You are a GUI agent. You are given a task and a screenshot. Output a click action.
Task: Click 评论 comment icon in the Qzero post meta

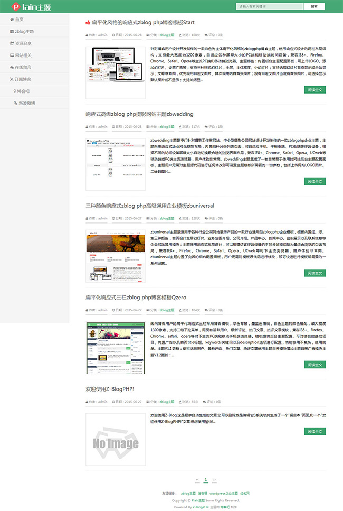click(x=206, y=310)
